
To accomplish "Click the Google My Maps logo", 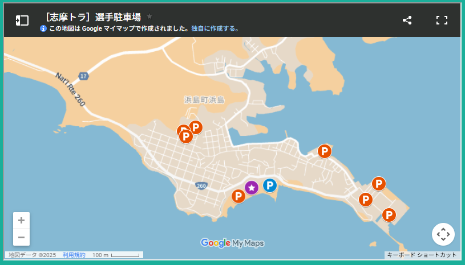I will pos(232,243).
